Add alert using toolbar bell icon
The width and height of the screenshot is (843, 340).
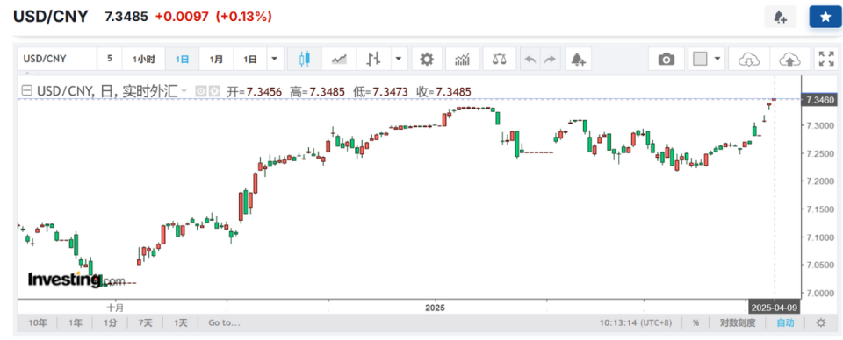click(x=578, y=59)
